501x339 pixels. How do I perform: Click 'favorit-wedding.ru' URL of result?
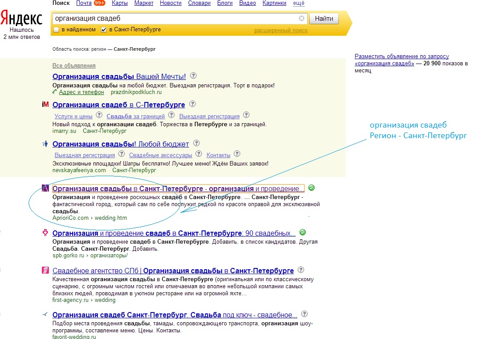coord(74,336)
